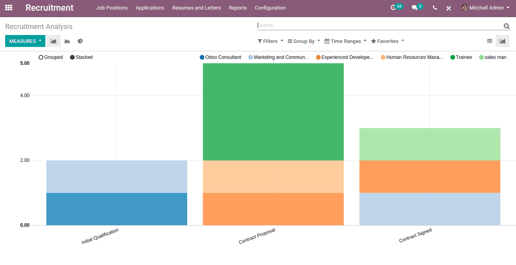
Task: Open activities clock icon with 63 badge
Action: click(397, 7)
